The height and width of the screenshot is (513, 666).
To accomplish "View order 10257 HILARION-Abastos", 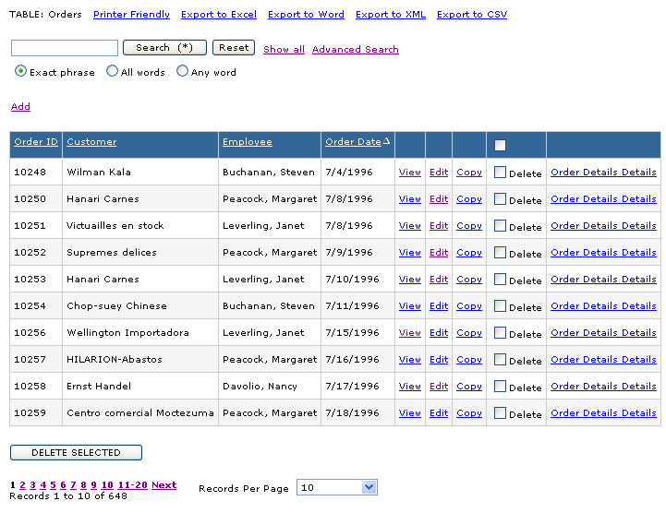I will pyautogui.click(x=410, y=360).
